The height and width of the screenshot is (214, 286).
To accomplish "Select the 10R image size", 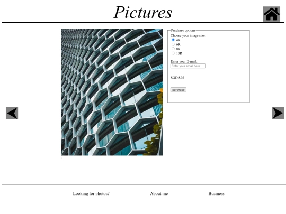I will (173, 53).
